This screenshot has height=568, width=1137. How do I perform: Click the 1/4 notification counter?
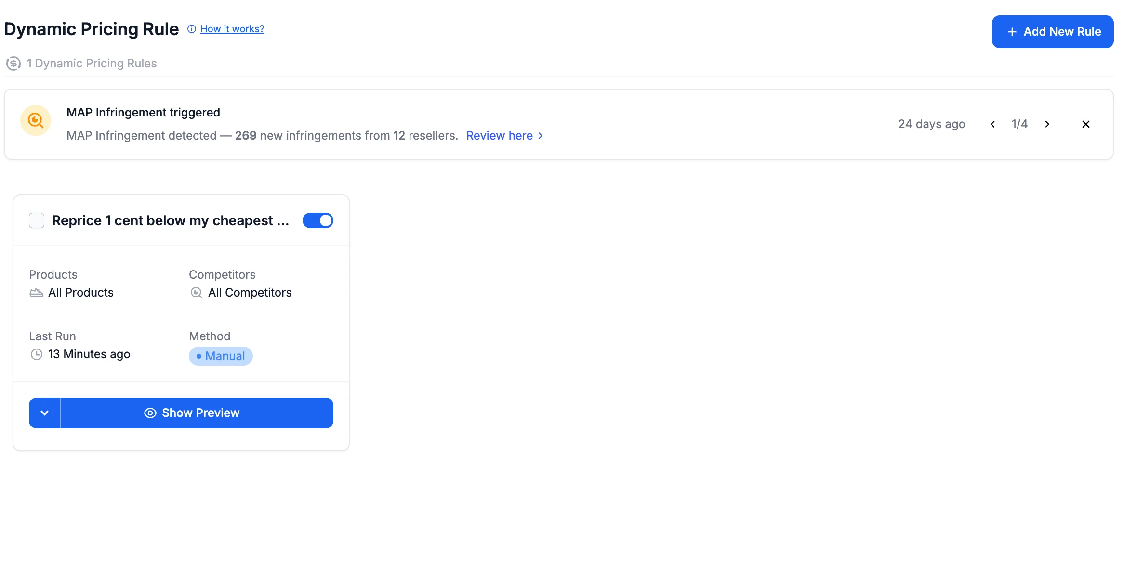pyautogui.click(x=1019, y=124)
